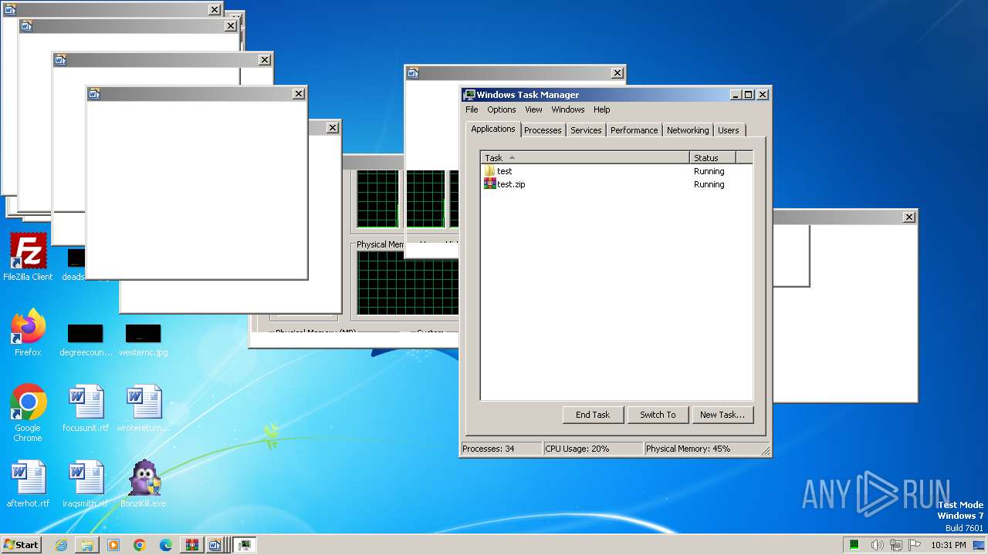Image resolution: width=988 pixels, height=555 pixels.
Task: Switch to the Networking tab
Action: (x=688, y=130)
